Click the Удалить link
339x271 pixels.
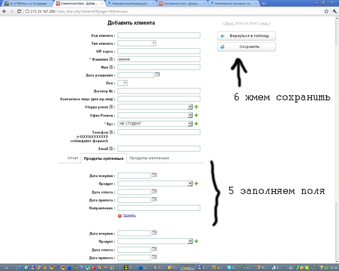[x=129, y=215]
